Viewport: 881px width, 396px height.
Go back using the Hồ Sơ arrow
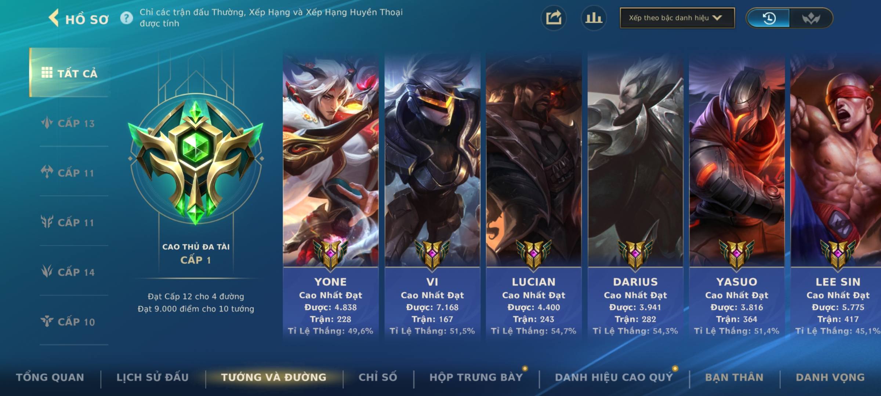[54, 18]
